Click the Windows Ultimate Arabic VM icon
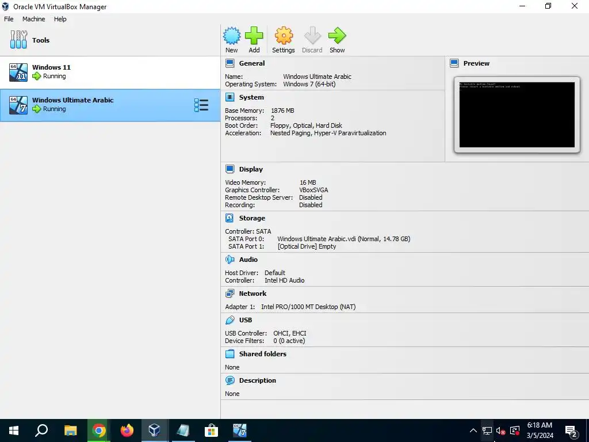589x442 pixels. coord(18,105)
